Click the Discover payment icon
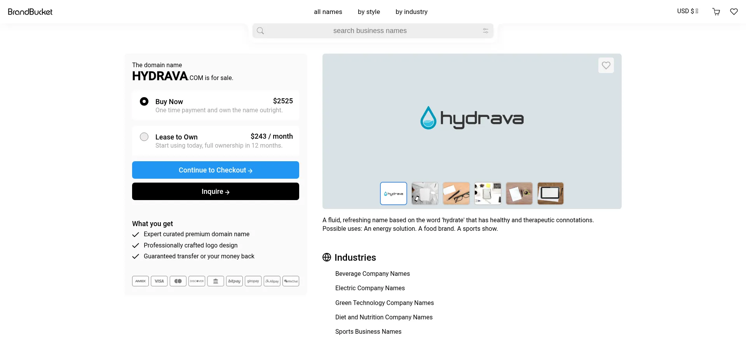The width and height of the screenshot is (746, 345). [x=197, y=281]
